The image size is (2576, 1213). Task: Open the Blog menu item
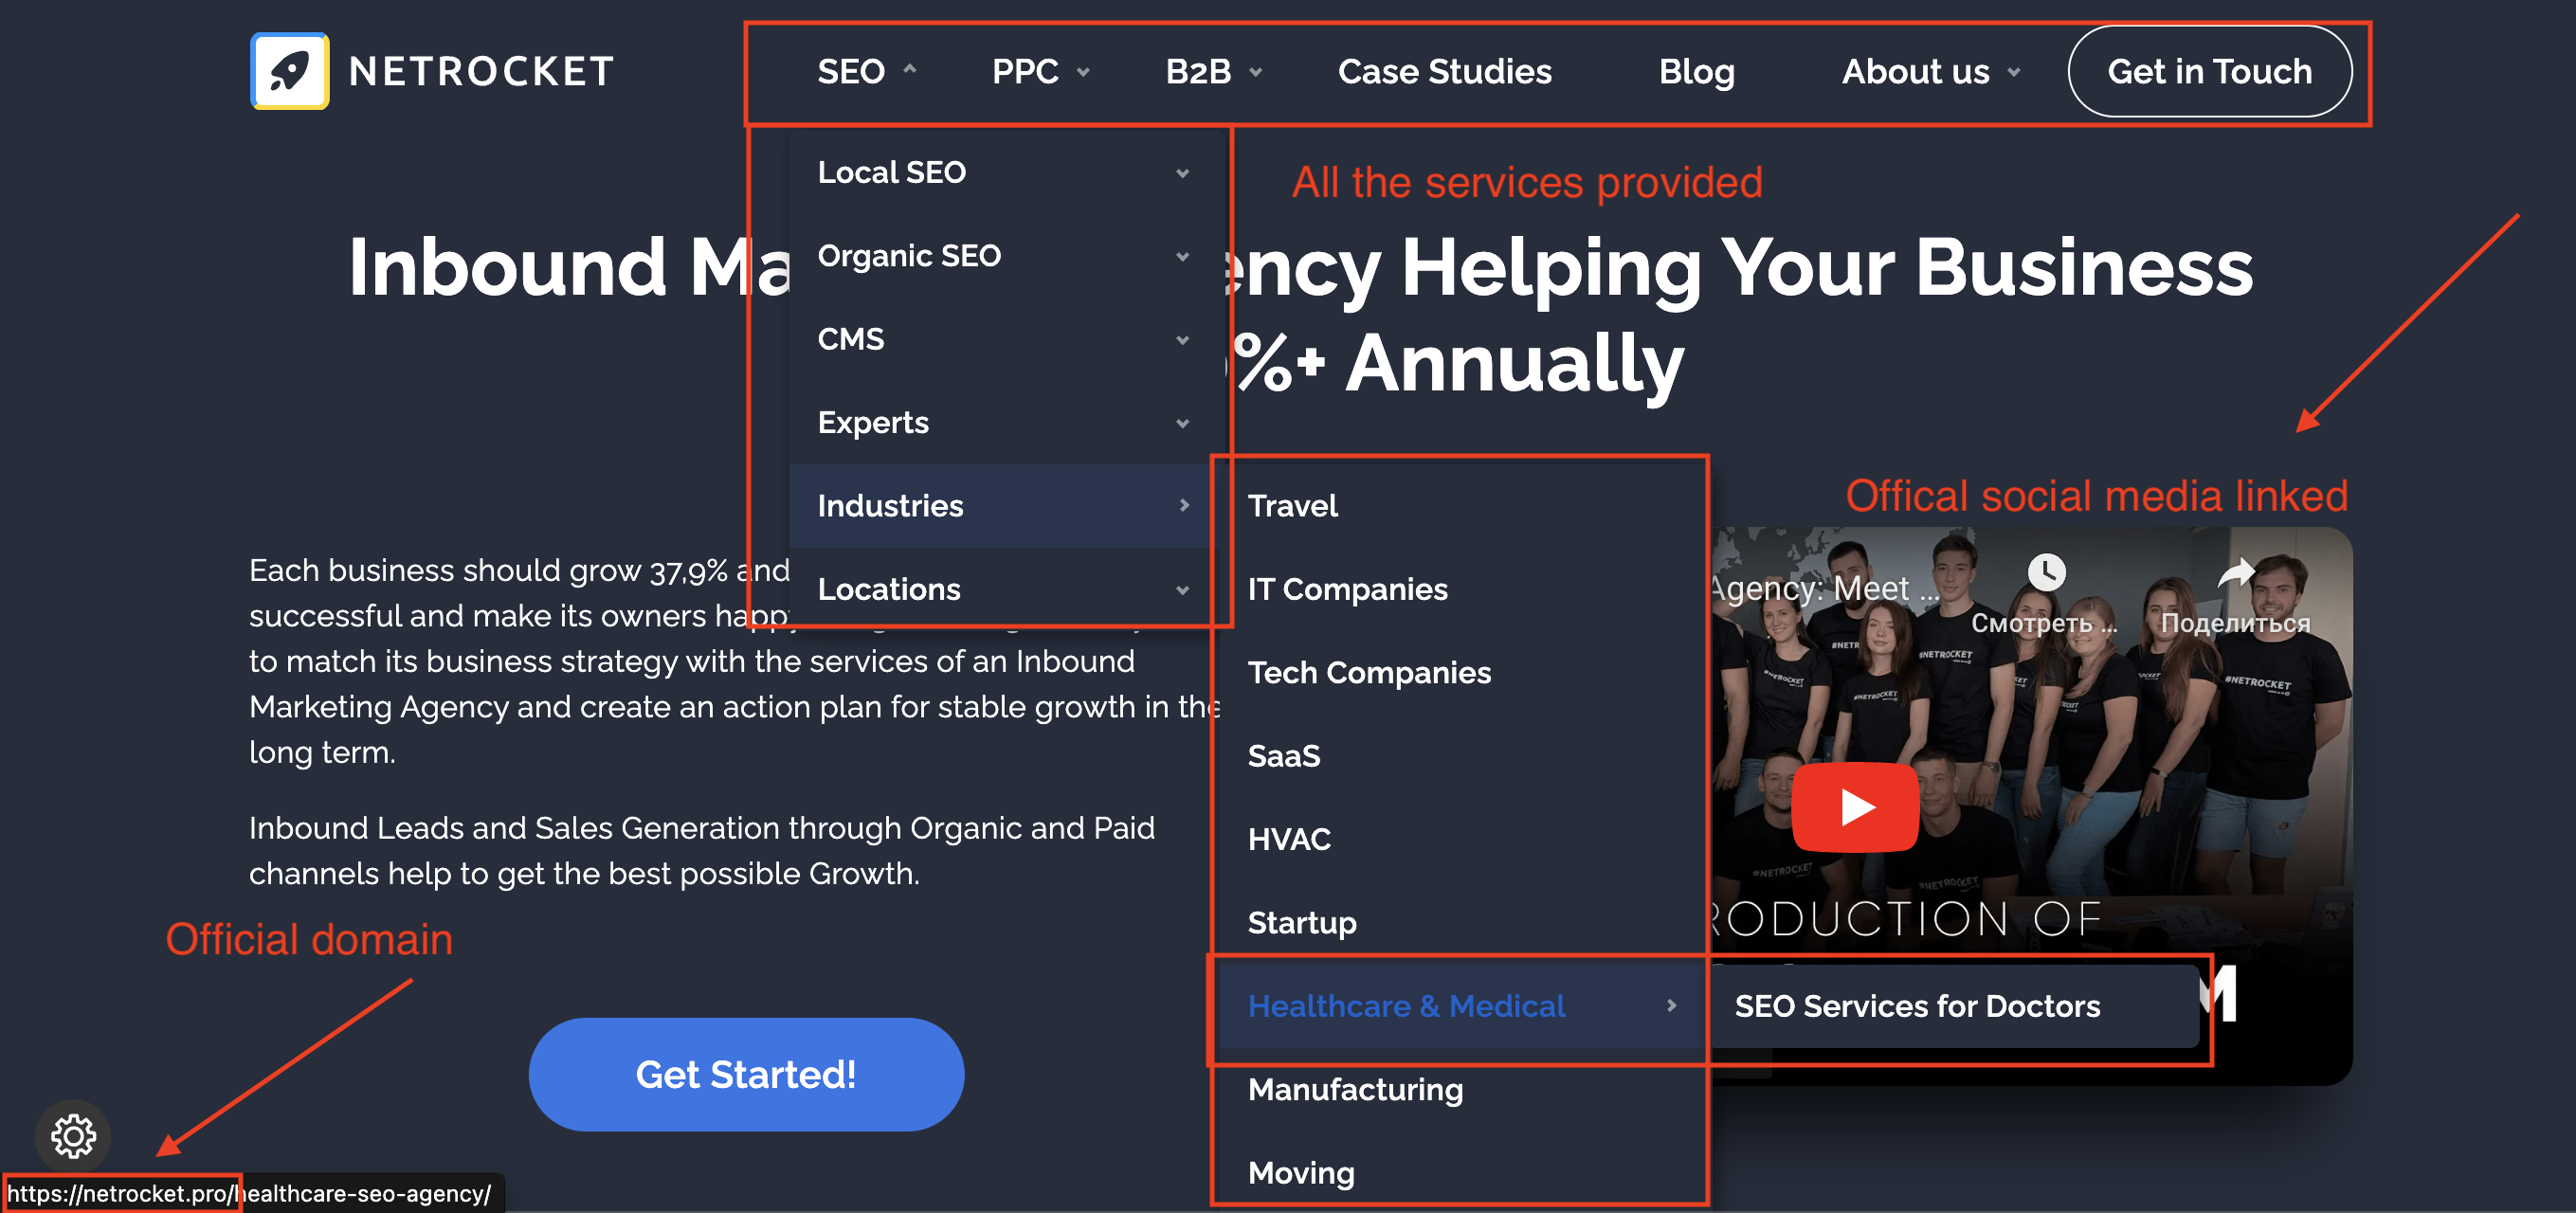click(x=1696, y=71)
